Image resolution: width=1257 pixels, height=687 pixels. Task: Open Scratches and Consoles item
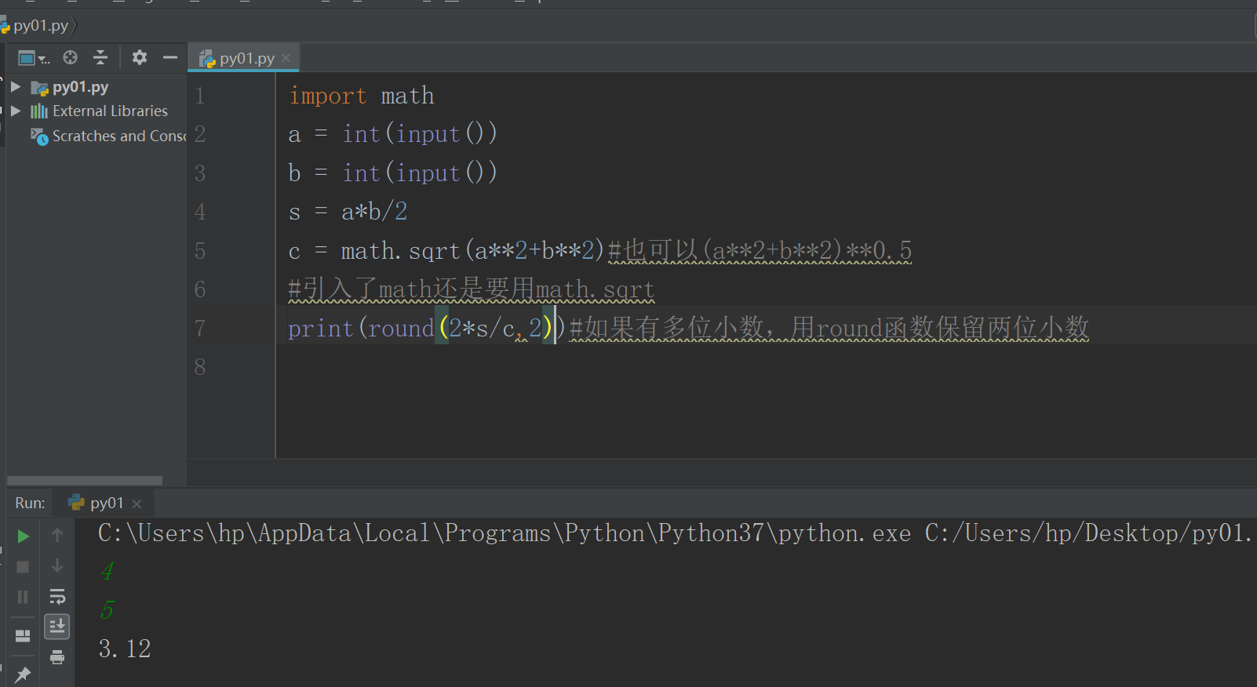coord(108,136)
